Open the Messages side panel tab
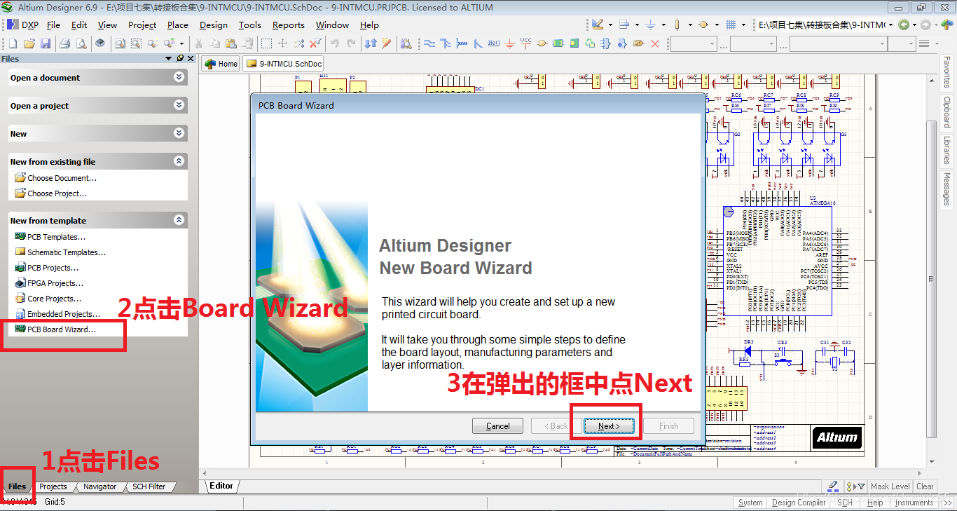The width and height of the screenshot is (957, 511). [947, 189]
